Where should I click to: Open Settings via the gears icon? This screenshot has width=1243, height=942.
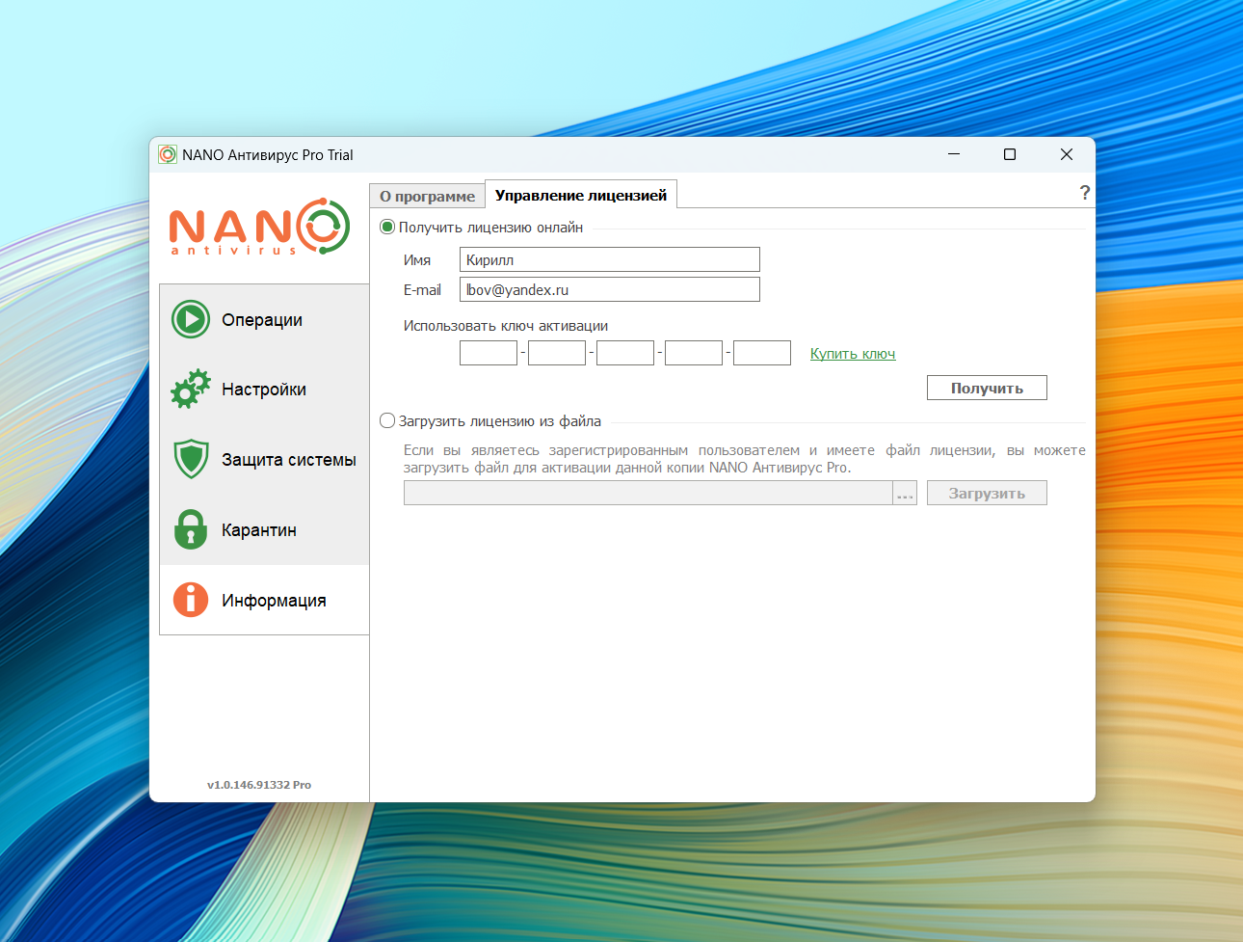pyautogui.click(x=191, y=389)
